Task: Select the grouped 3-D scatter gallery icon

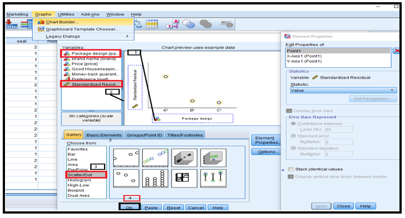Action: [213, 158]
